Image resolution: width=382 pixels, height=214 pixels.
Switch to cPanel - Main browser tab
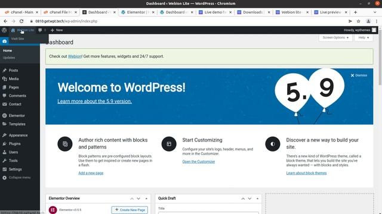click(x=21, y=12)
